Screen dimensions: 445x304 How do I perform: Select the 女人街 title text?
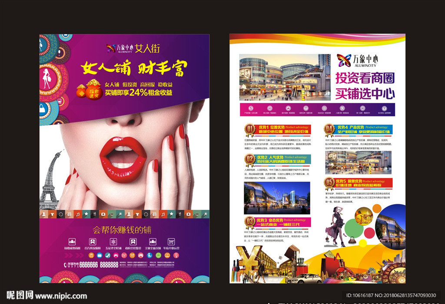[147, 49]
